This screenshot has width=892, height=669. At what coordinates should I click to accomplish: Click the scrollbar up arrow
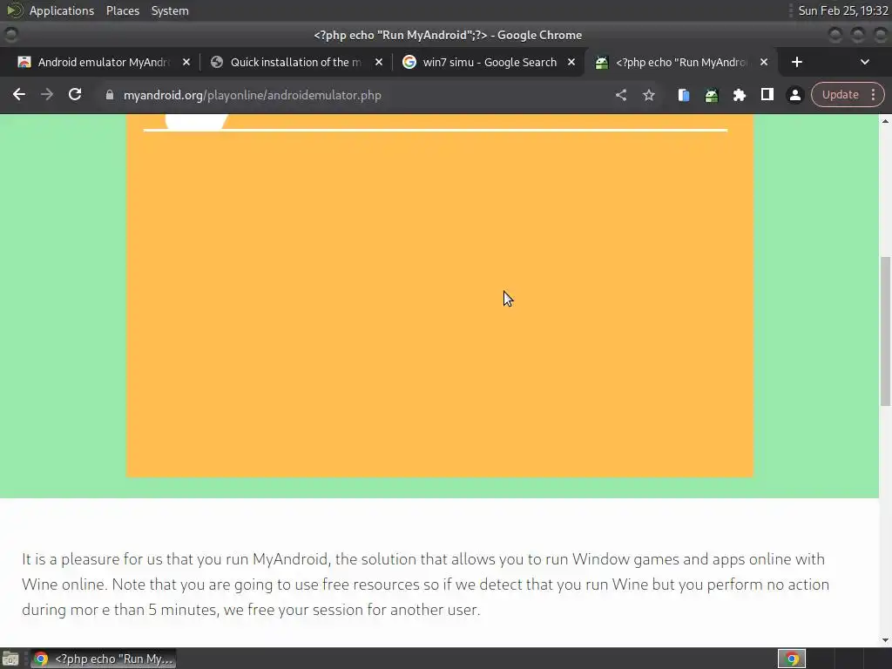click(885, 120)
